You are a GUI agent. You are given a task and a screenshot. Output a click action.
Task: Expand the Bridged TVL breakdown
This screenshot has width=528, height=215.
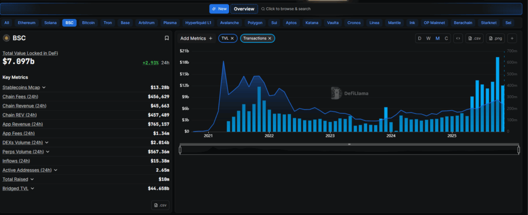pyautogui.click(x=32, y=189)
